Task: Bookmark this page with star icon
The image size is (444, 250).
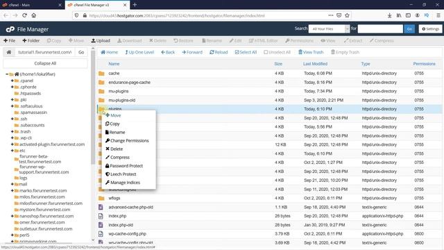Action: [x=347, y=15]
